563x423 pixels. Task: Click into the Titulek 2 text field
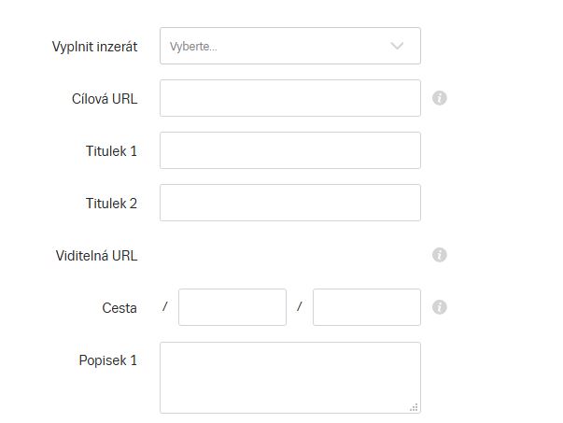[290, 203]
